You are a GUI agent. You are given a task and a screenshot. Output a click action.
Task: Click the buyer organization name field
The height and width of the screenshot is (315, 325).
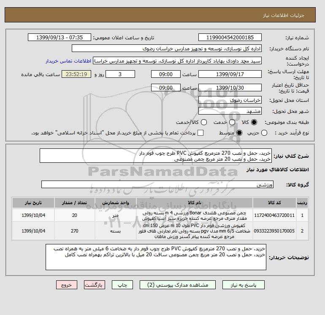tap(167, 48)
